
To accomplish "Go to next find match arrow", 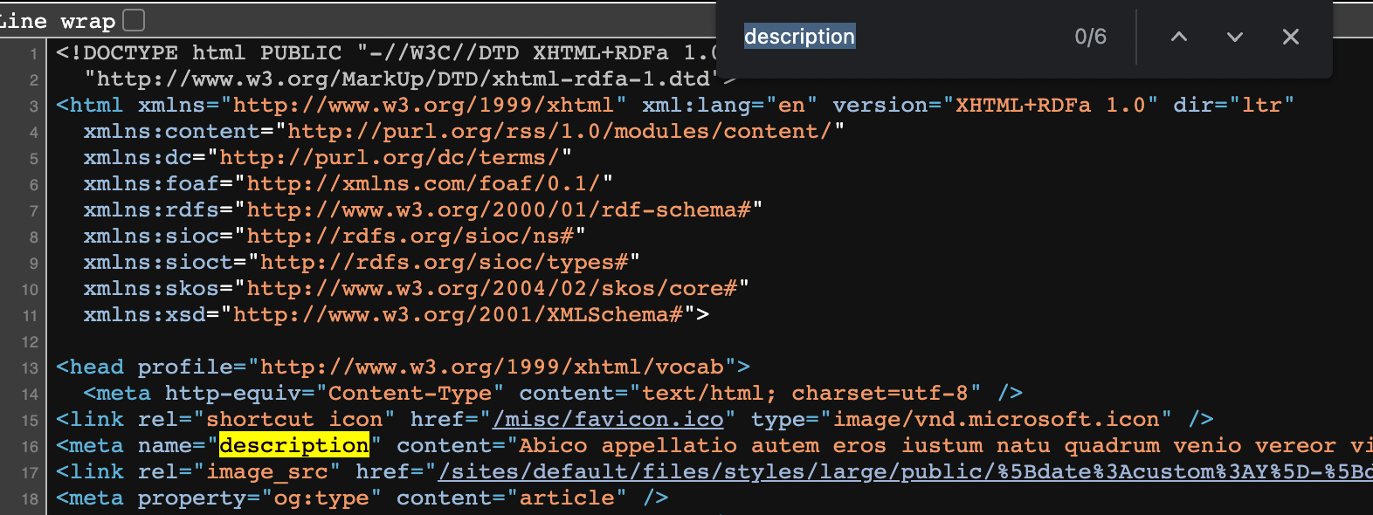I will click(x=1235, y=37).
